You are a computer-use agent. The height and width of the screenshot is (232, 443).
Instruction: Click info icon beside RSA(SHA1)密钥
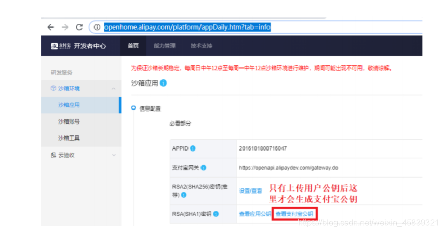216,214
